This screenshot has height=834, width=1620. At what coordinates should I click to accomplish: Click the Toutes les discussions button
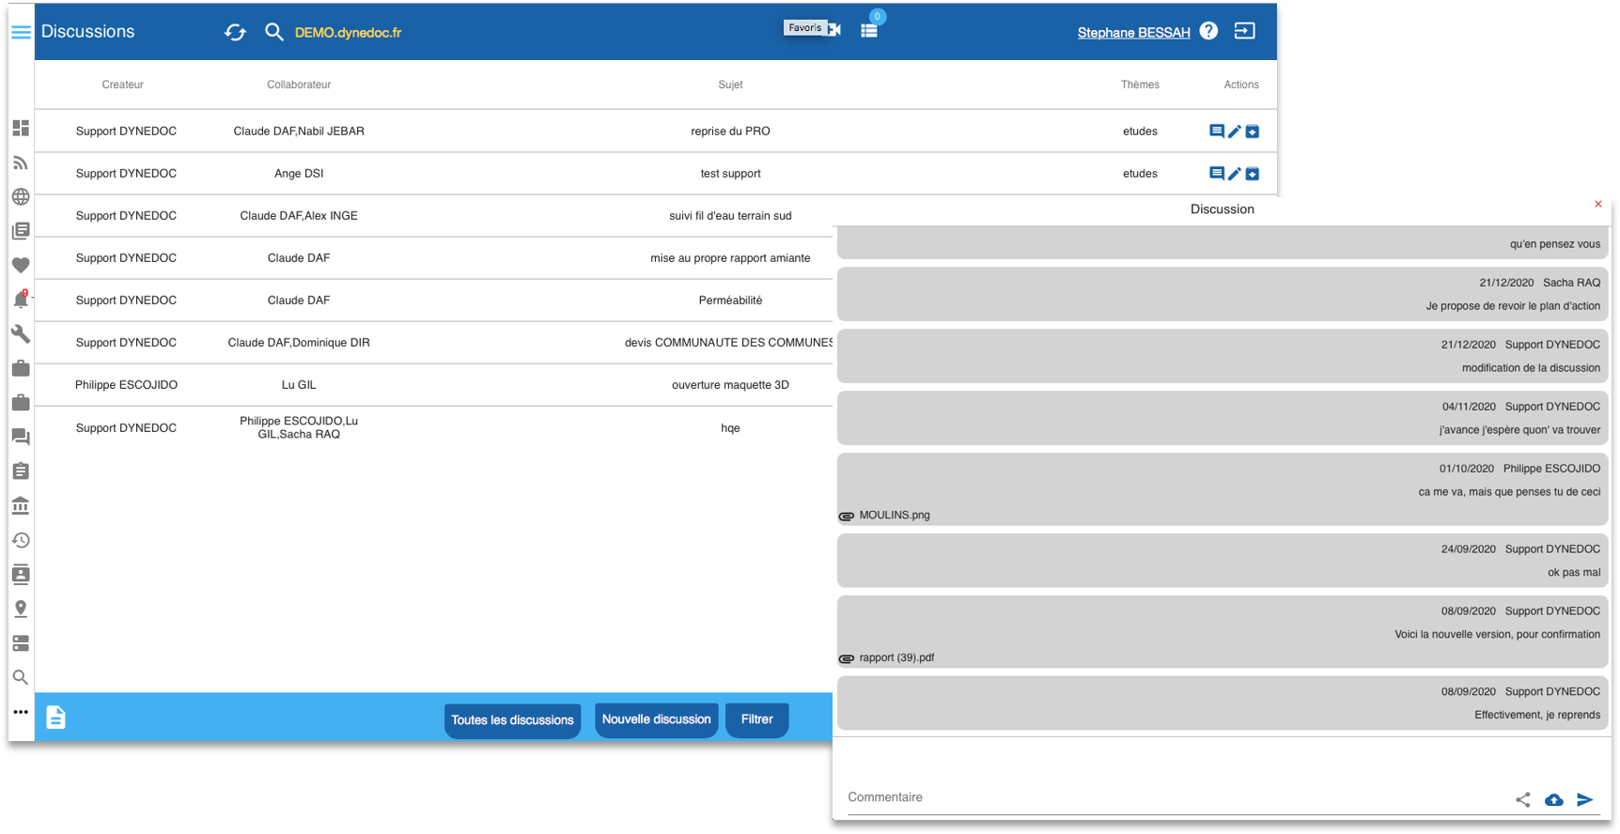[x=512, y=720]
